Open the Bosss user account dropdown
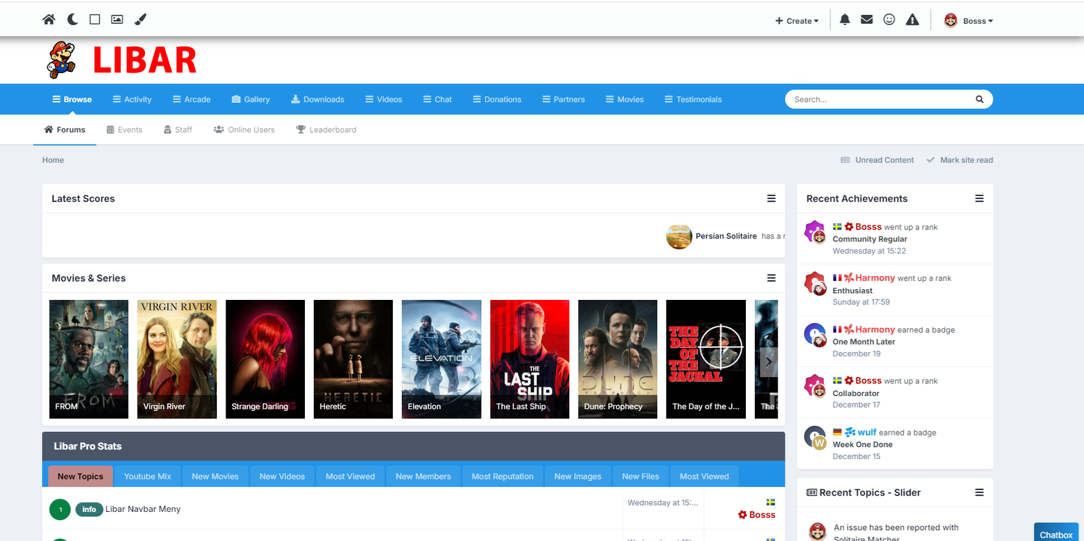The image size is (1084, 541). (x=969, y=21)
